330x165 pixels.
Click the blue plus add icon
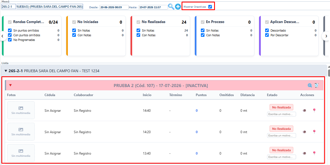click(x=178, y=7)
